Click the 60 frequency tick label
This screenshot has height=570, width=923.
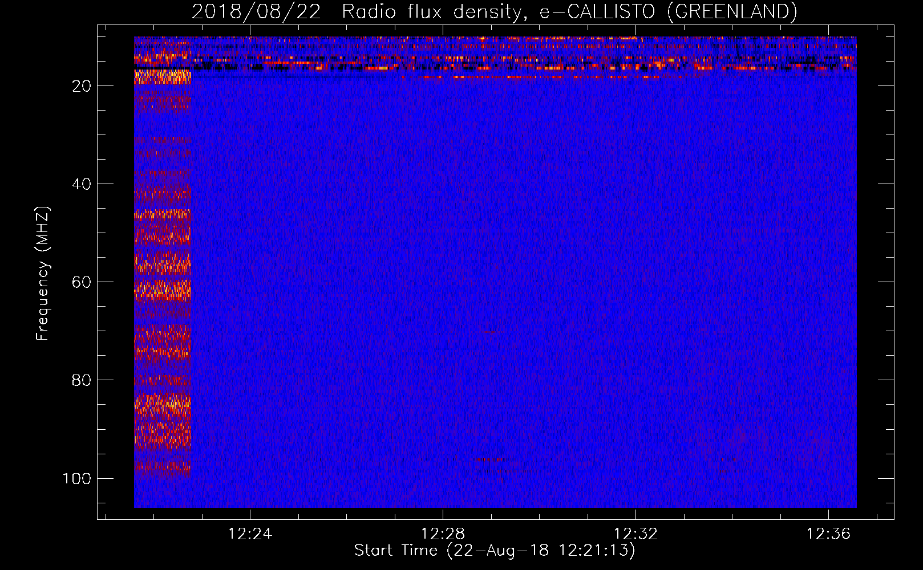click(x=82, y=282)
